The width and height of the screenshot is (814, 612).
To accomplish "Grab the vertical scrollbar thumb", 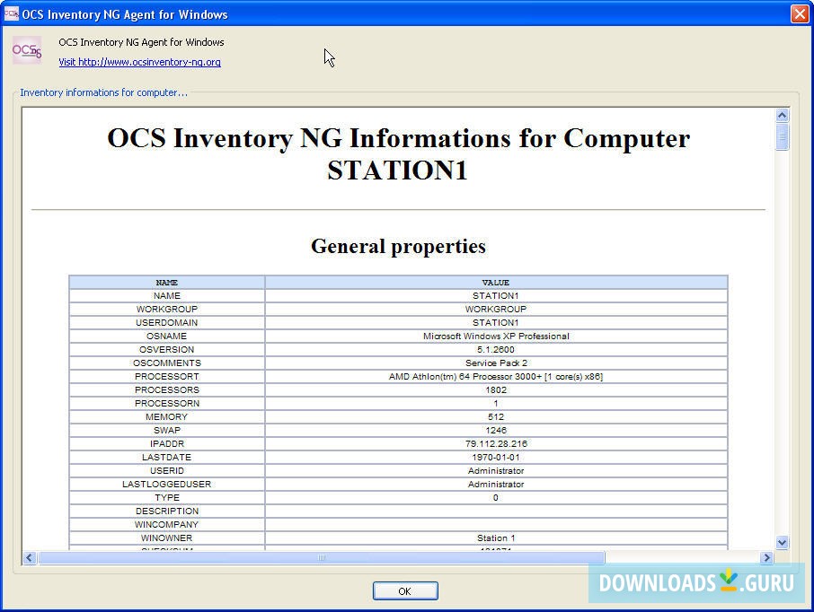I will coord(782,136).
